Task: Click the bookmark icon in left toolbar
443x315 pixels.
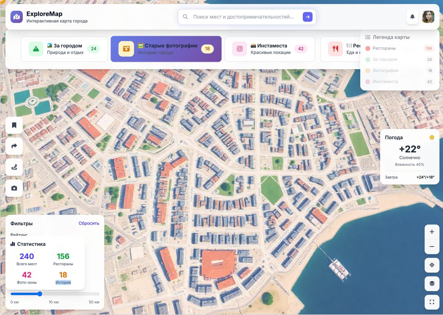Action: tap(14, 125)
